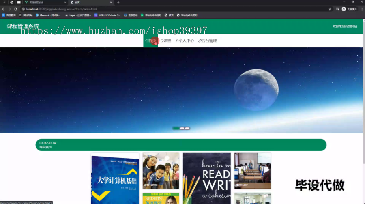The width and height of the screenshot is (365, 204).
Task: Open the 大学计算机基础 course cover
Action: tap(115, 178)
